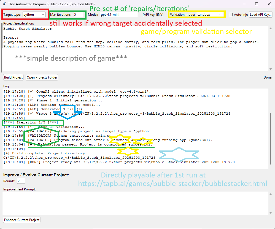Expand the Validation mode sandbox dropdown
This screenshot has width=275, height=229.
[210, 14]
